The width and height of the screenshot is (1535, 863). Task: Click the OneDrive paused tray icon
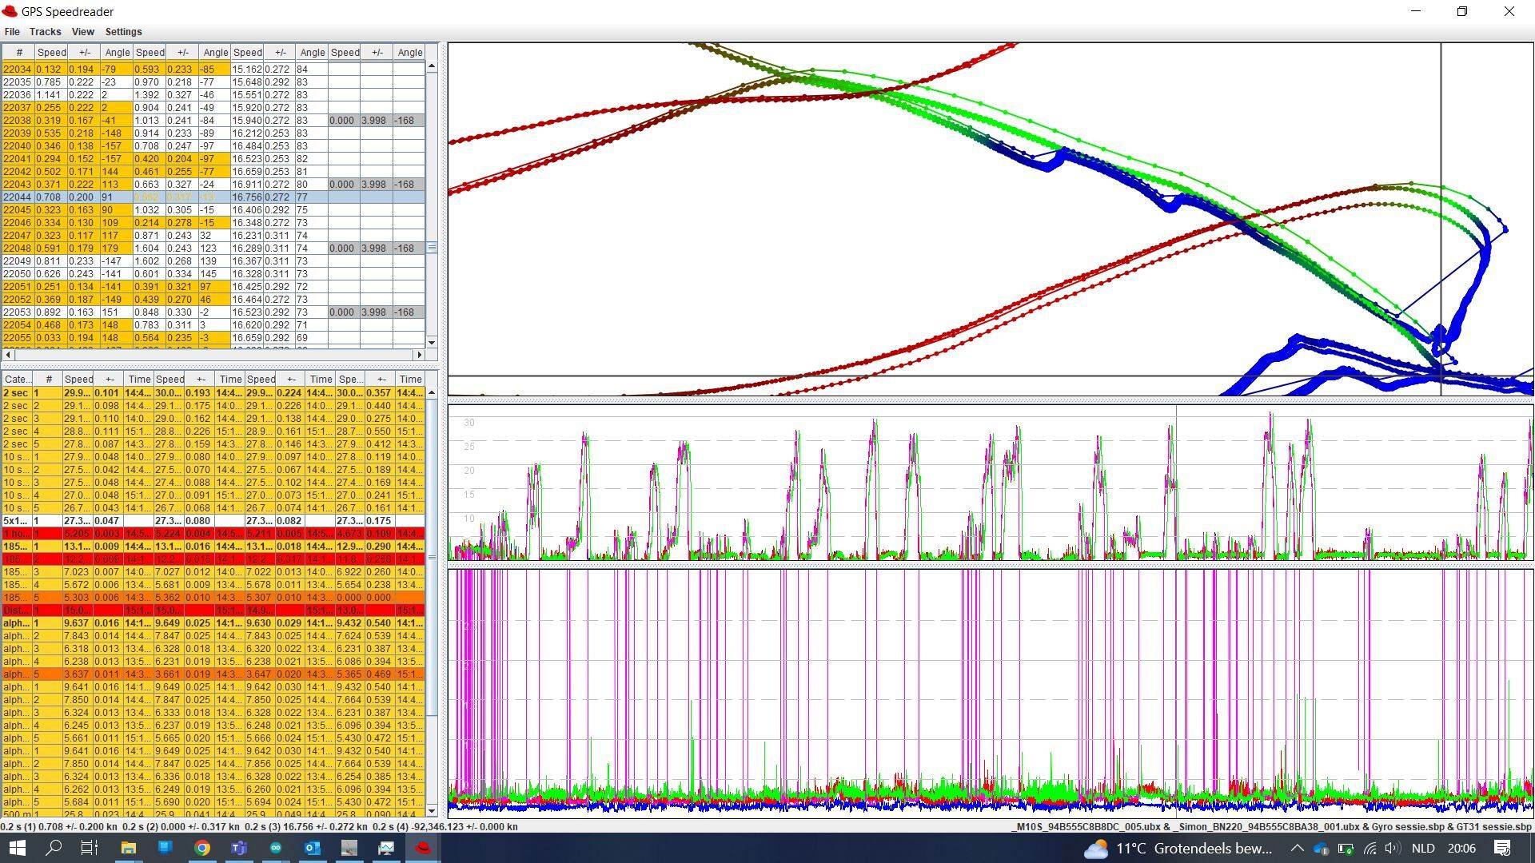coord(1321,848)
